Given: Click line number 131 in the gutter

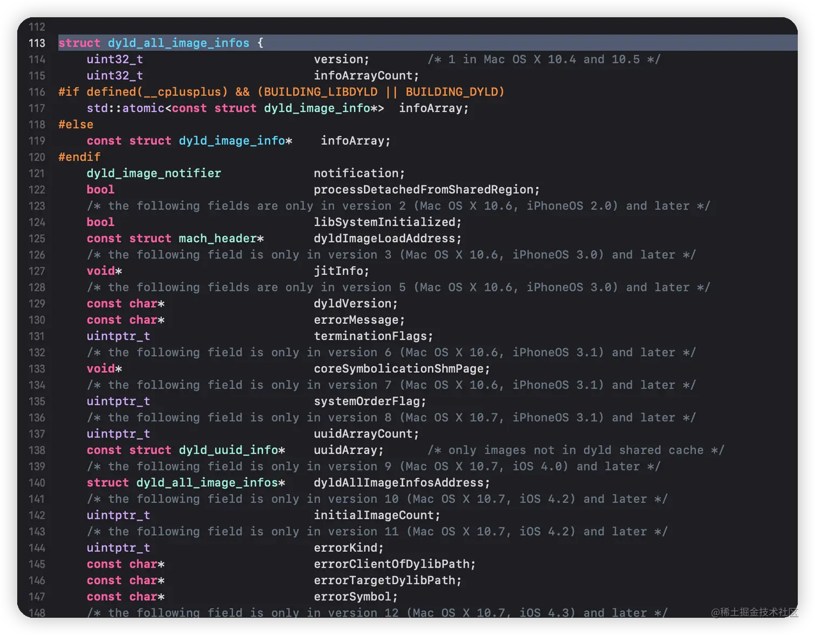Looking at the screenshot, I should tap(37, 336).
